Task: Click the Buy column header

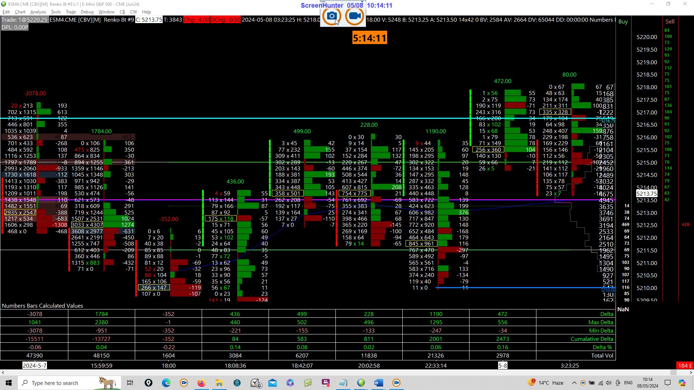Action: (x=623, y=22)
